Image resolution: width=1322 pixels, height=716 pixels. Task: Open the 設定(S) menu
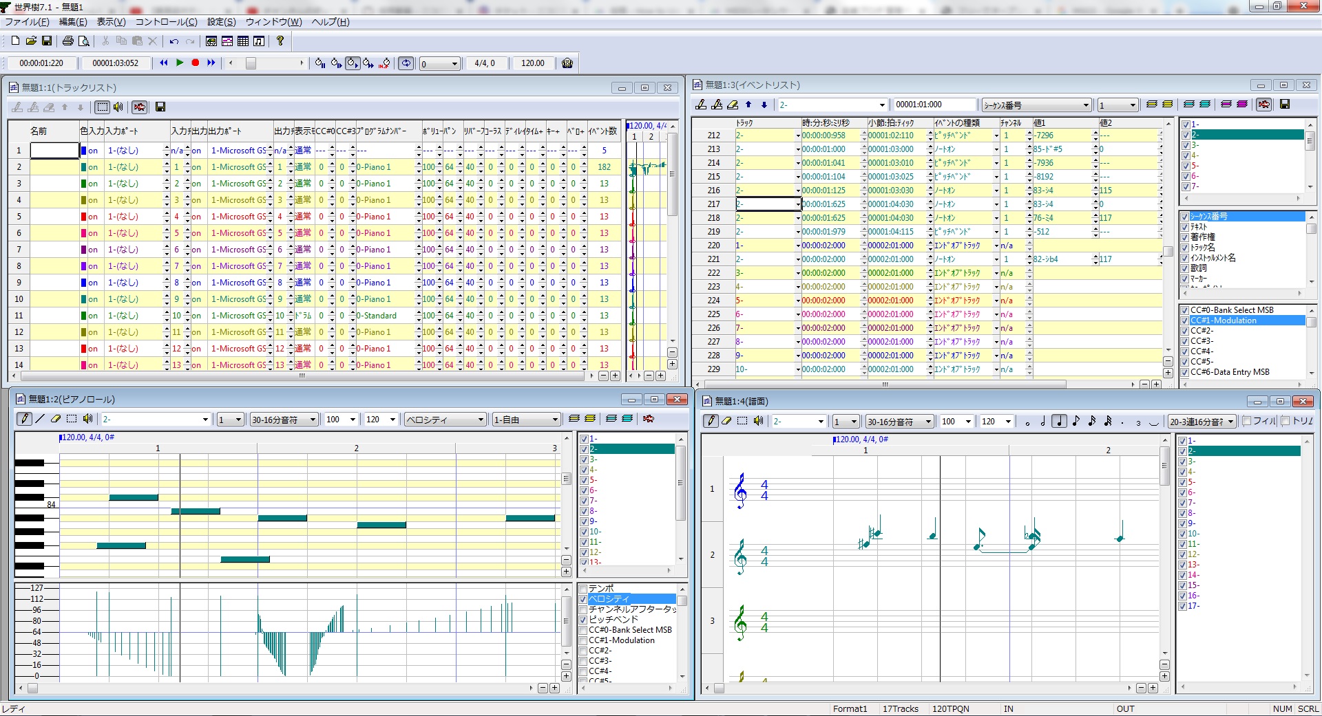[x=221, y=22]
